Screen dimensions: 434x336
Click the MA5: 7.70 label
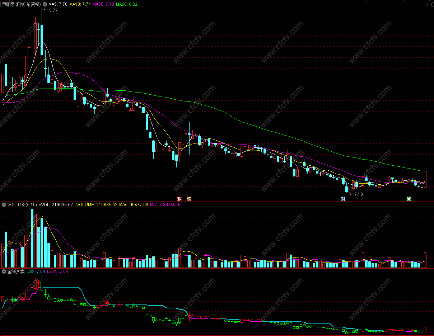(58, 4)
